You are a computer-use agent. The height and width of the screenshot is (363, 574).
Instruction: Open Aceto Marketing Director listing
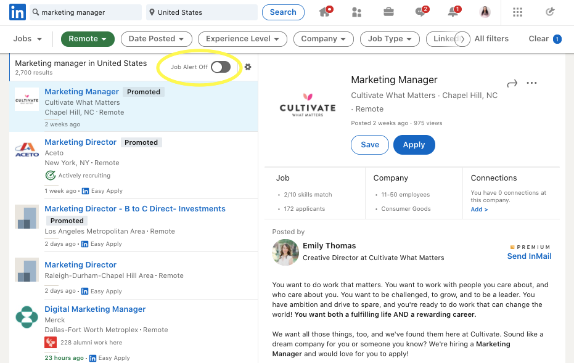point(81,142)
